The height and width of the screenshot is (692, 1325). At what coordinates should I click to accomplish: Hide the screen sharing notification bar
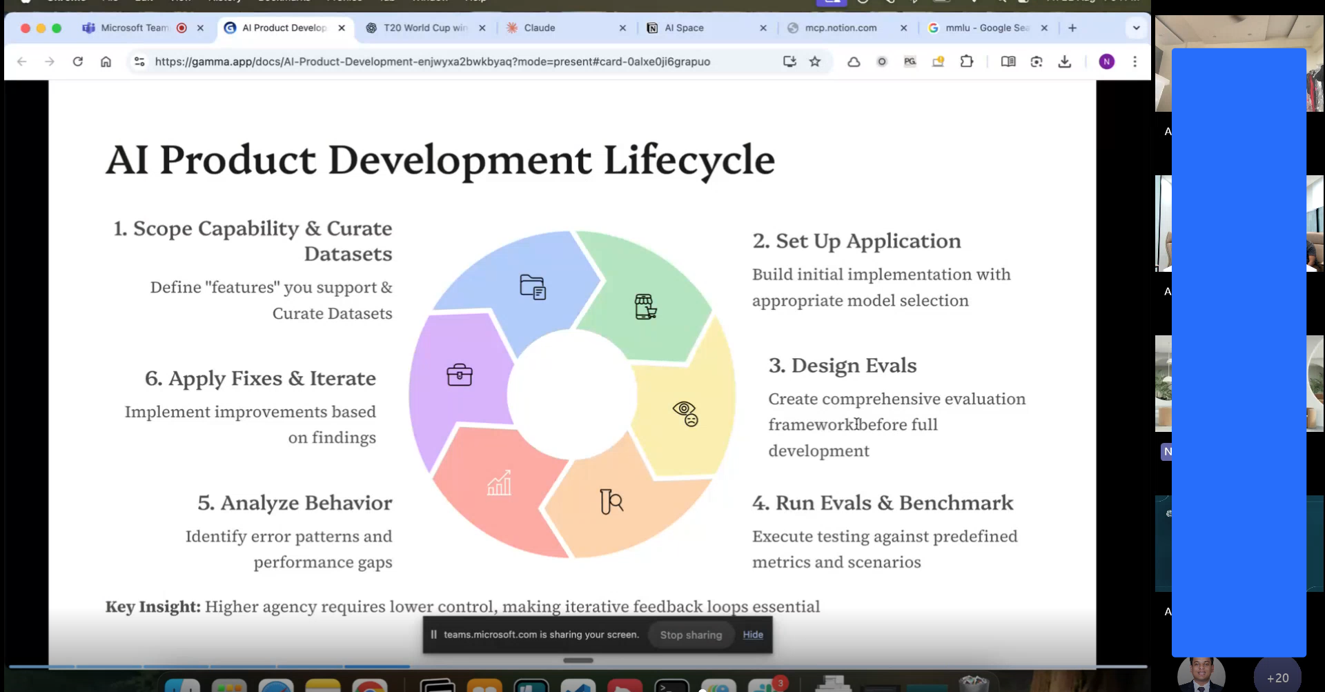753,635
